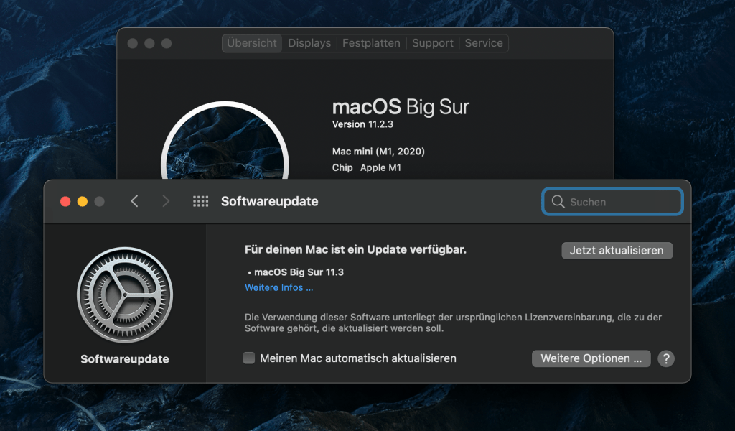Switch to the Support tab

(x=432, y=43)
